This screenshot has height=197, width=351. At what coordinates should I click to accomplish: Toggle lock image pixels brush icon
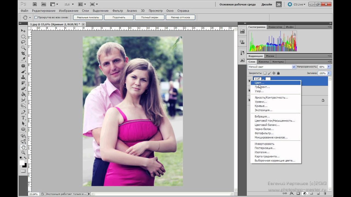[270, 73]
